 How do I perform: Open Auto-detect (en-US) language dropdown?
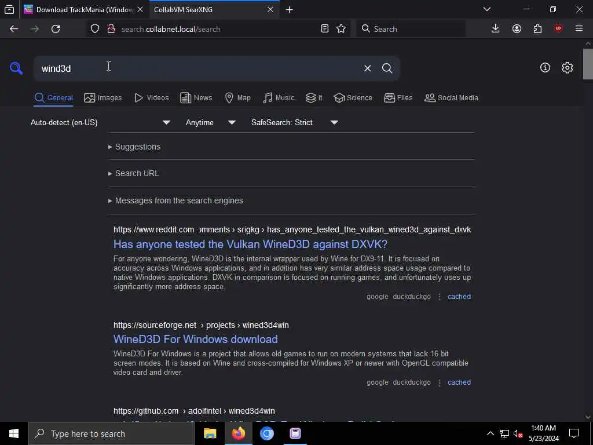tap(100, 123)
